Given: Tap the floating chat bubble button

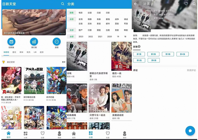Looking at the screenshot, I should (x=190, y=131).
